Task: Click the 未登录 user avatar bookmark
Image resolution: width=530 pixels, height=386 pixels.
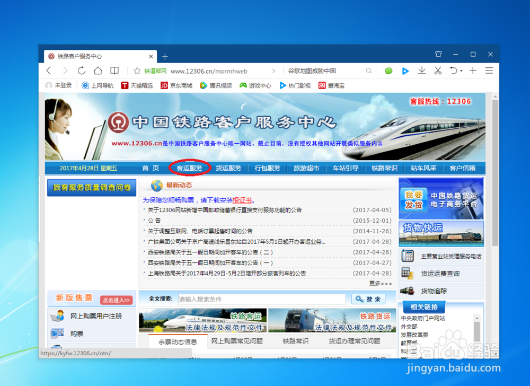Action: coord(58,85)
